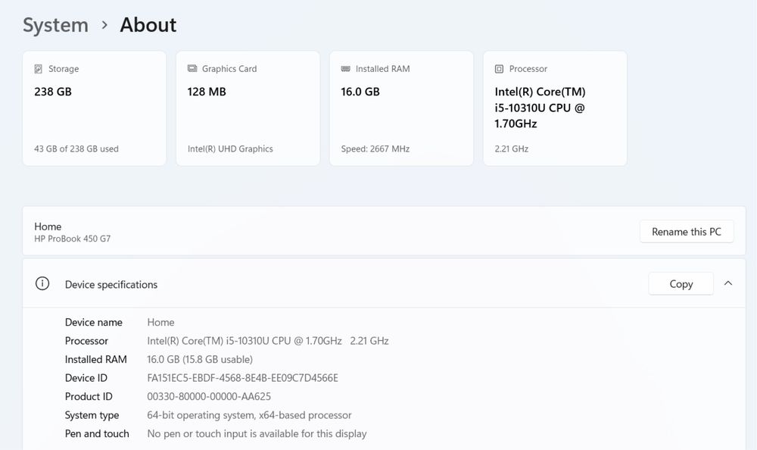Rename this PC
This screenshot has height=450, width=757.
[x=687, y=232]
